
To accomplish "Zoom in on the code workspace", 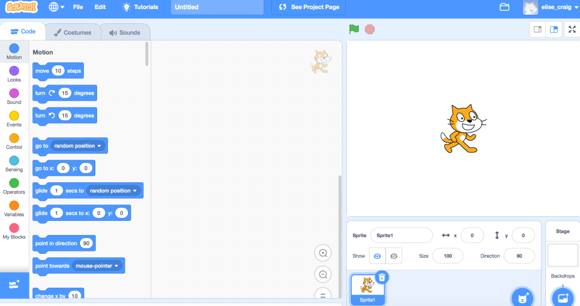I will pos(323,253).
